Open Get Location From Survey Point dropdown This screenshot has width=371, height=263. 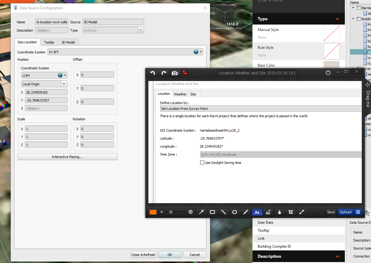click(x=261, y=109)
